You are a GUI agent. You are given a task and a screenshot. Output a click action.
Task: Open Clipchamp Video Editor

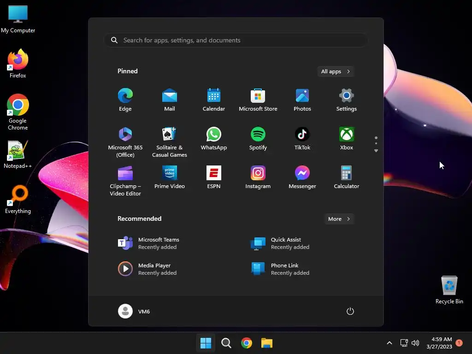pos(125,181)
